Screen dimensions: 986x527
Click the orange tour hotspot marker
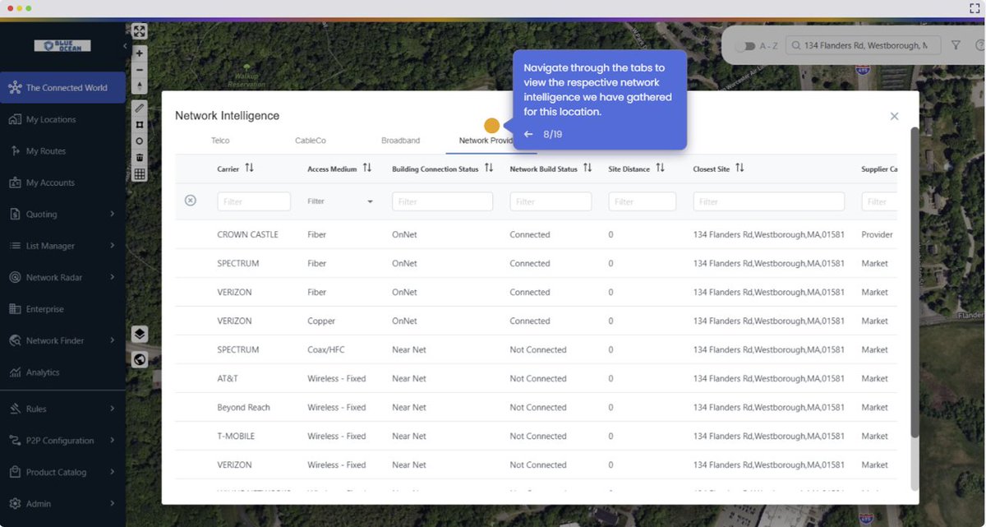pyautogui.click(x=491, y=126)
